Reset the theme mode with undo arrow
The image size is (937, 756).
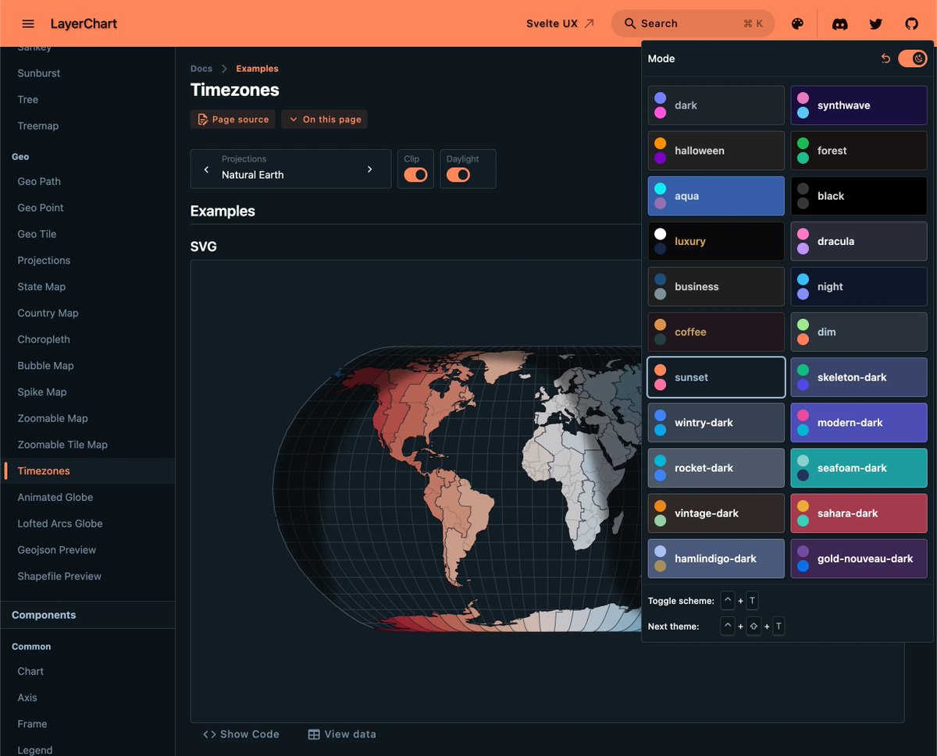(885, 59)
